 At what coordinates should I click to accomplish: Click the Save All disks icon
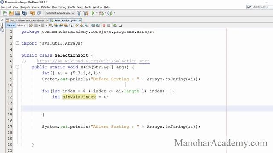pos(24,13)
